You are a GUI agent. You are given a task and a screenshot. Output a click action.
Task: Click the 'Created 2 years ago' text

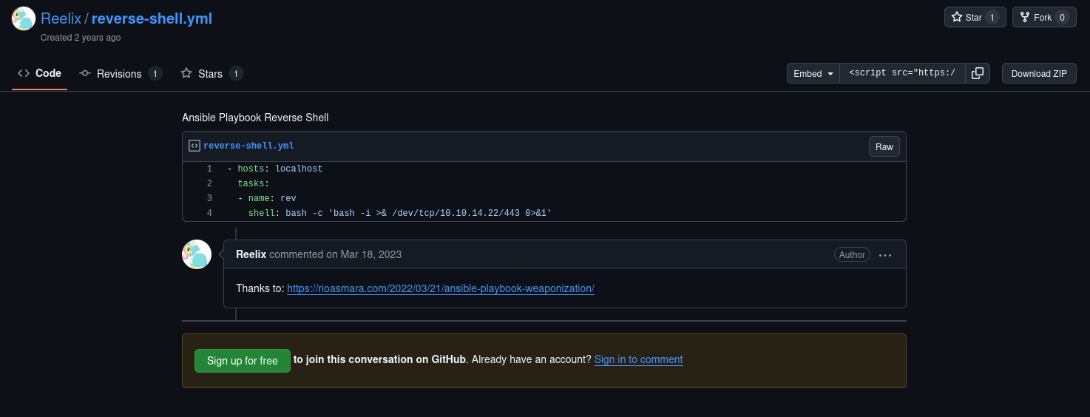click(81, 38)
